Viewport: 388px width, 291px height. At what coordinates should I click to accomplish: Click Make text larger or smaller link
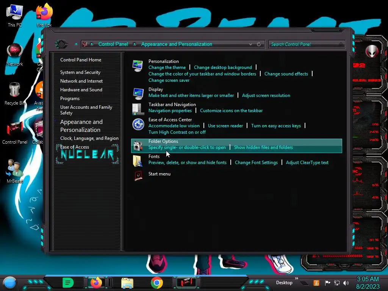coord(191,95)
